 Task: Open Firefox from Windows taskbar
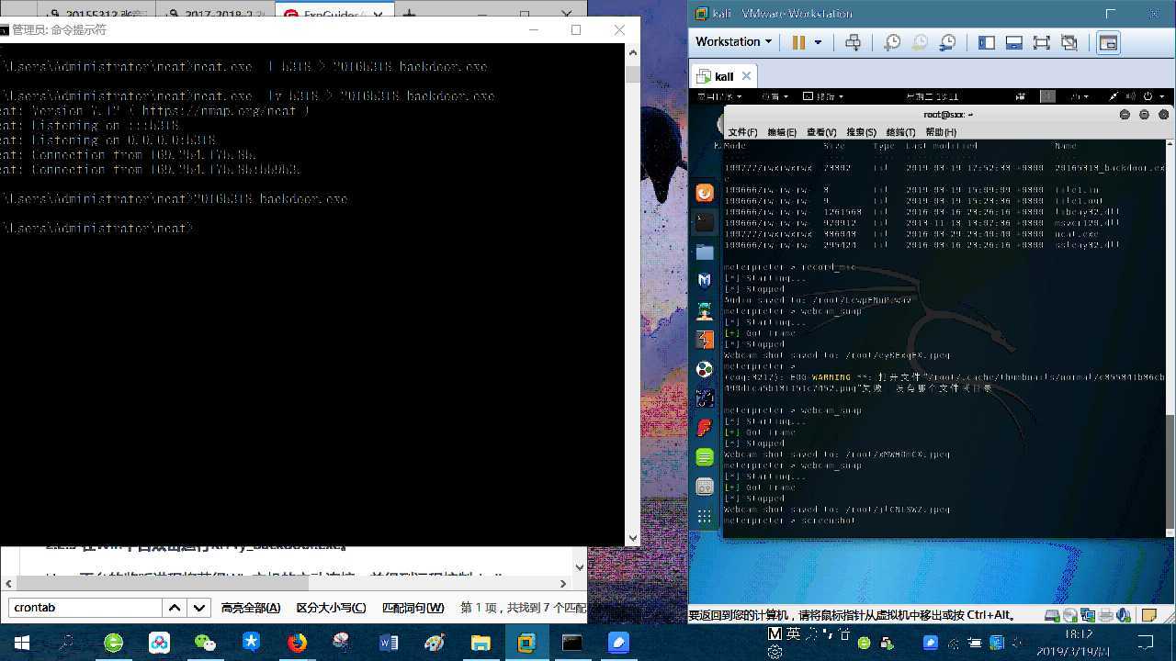(297, 643)
